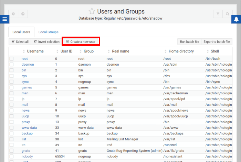
Task: Tick the checkbox for user bin
Action: point(11,70)
